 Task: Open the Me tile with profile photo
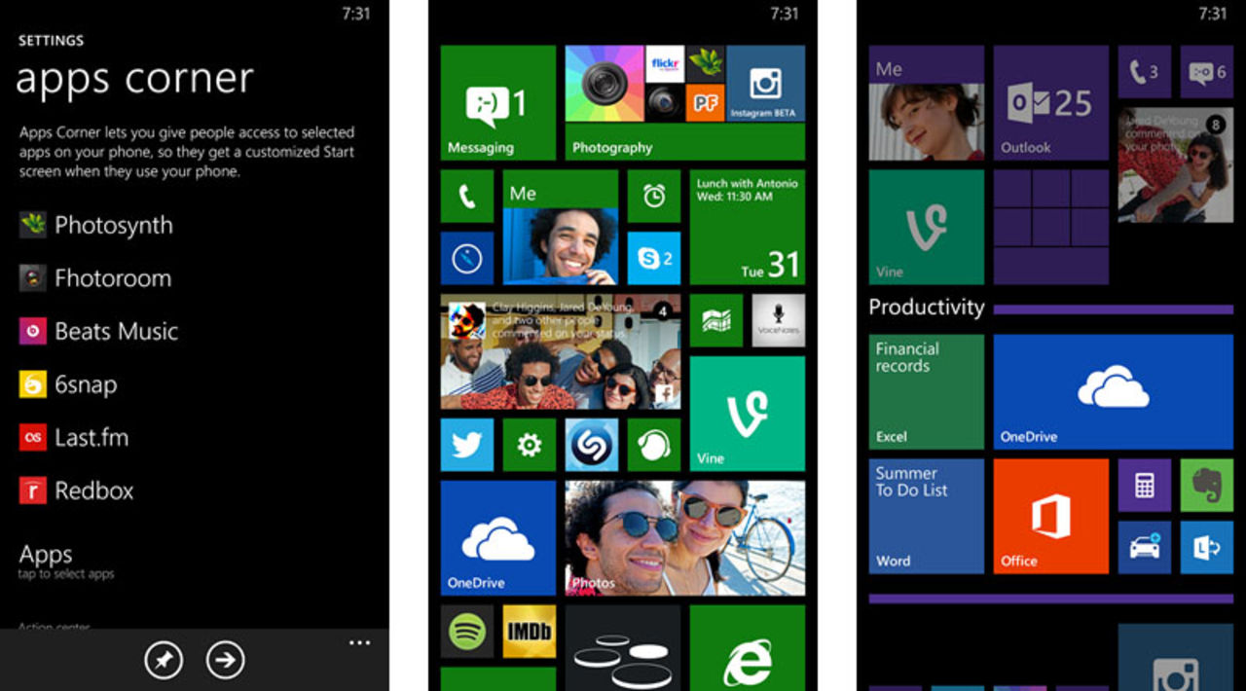click(x=560, y=227)
